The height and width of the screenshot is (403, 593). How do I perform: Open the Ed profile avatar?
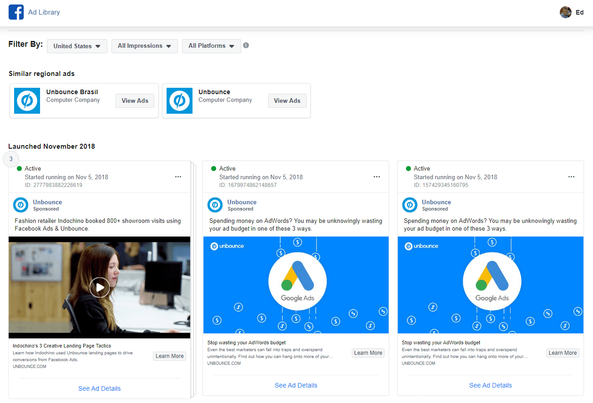(566, 12)
